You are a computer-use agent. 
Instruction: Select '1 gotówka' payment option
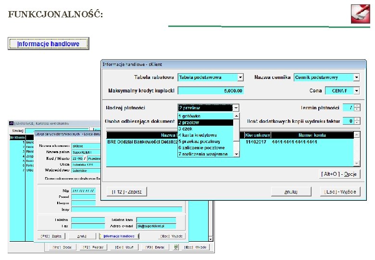tap(205, 116)
